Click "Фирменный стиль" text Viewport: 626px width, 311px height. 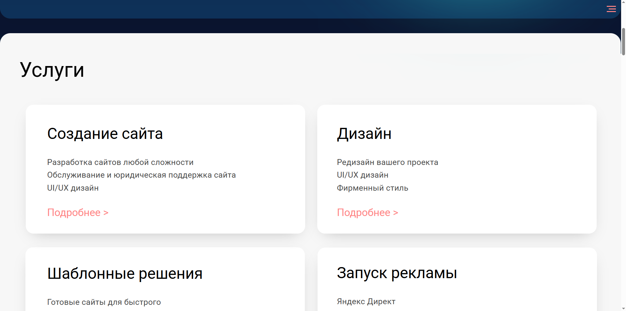pos(372,188)
